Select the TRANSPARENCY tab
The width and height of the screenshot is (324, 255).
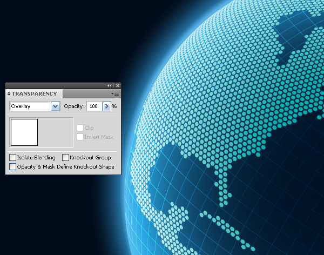point(34,93)
